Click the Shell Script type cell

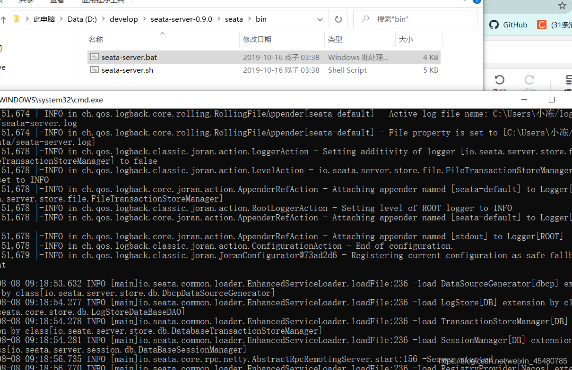(x=347, y=70)
